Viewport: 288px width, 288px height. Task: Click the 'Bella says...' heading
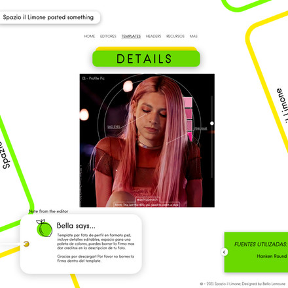click(76, 226)
